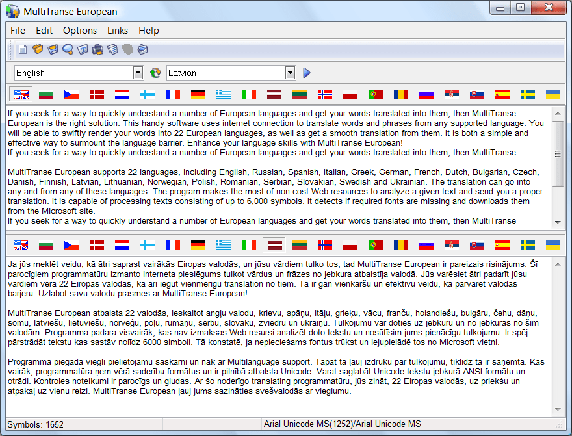This screenshot has height=436, width=572.
Task: Open the Help menu
Action: [x=149, y=30]
